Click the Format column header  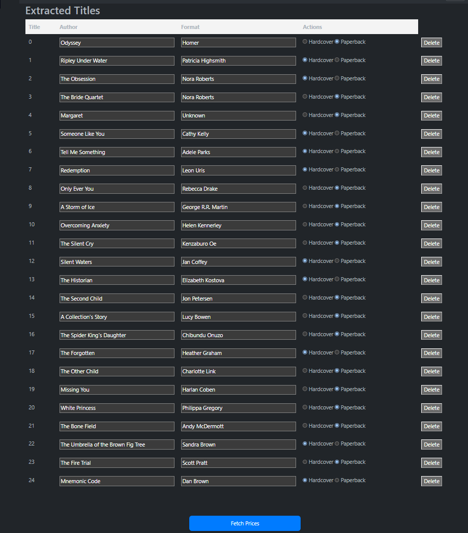tap(190, 27)
